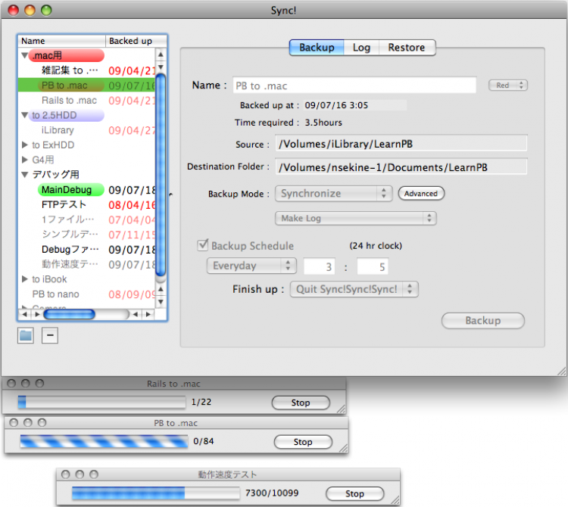568x507 pixels.
Task: Select the PB to nano list row
Action: tap(86, 294)
